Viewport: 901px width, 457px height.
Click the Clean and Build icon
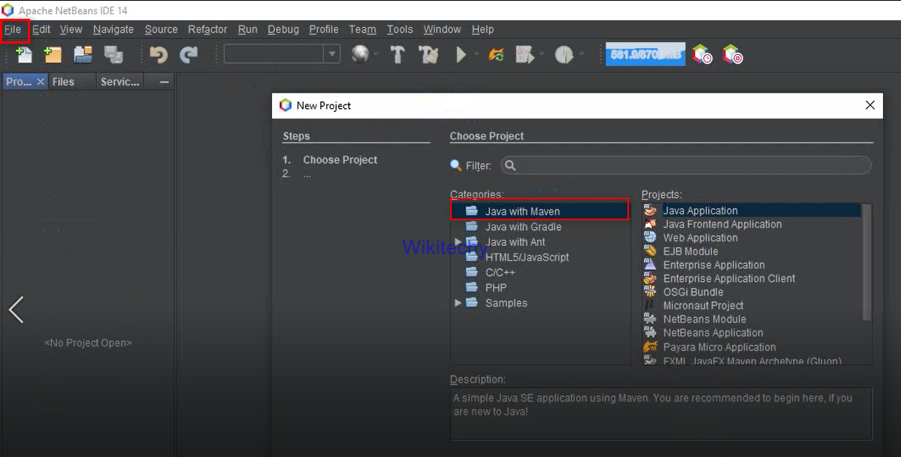428,55
